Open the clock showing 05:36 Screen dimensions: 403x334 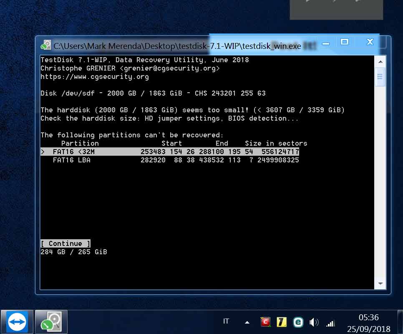[368, 317]
